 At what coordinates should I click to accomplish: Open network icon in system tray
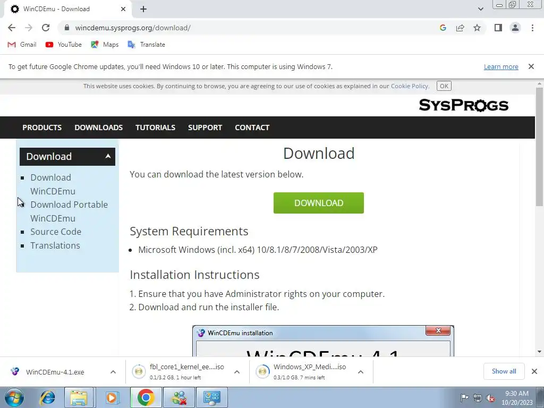coord(478,398)
